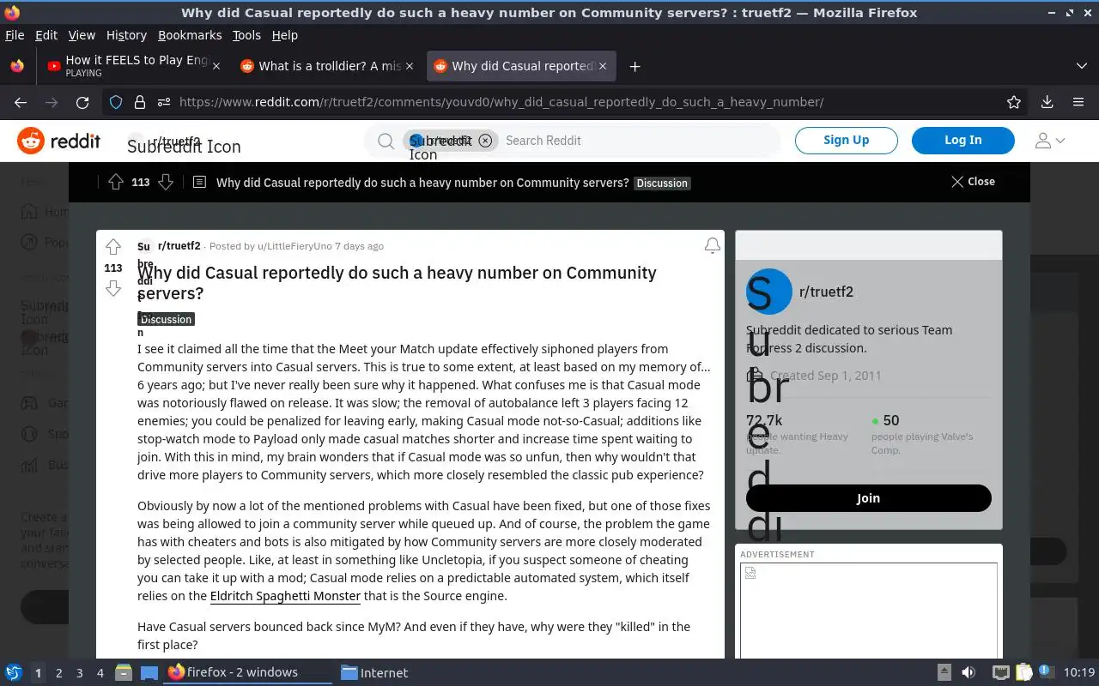Reload the current page
The height and width of the screenshot is (686, 1099).
tap(82, 102)
